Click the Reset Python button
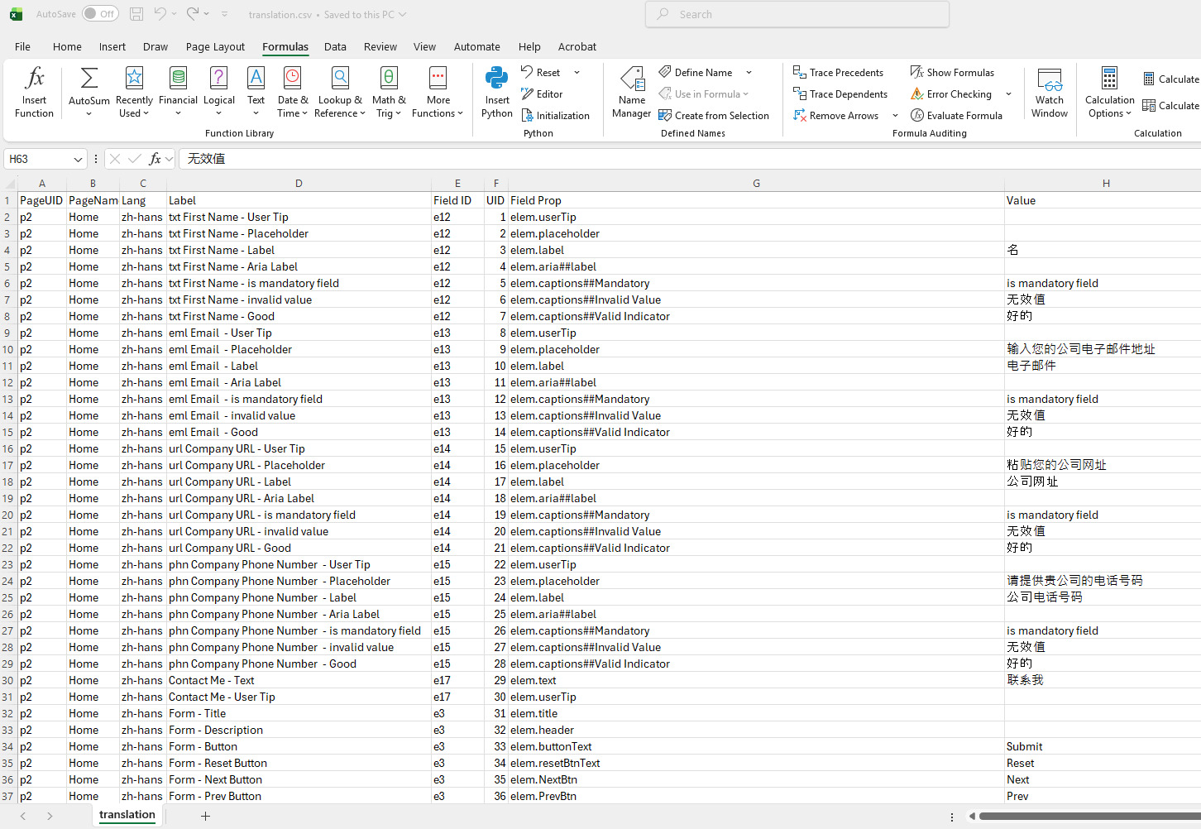1201x829 pixels. tap(541, 73)
